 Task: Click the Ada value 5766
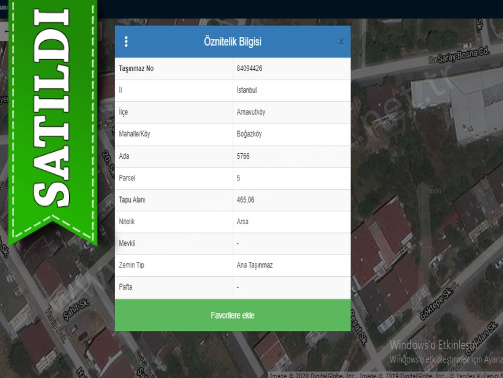coord(243,156)
